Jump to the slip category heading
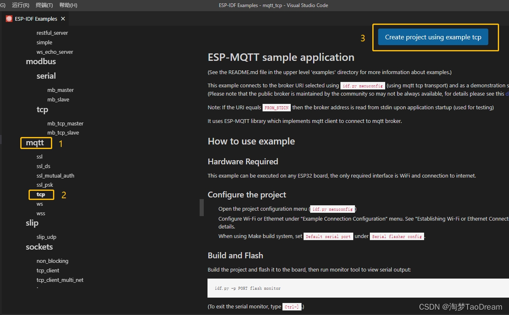Image resolution: width=509 pixels, height=315 pixels. 32,223
